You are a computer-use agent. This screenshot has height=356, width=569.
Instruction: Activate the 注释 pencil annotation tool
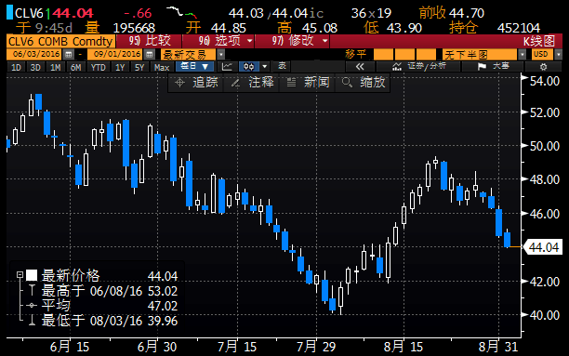tap(252, 83)
